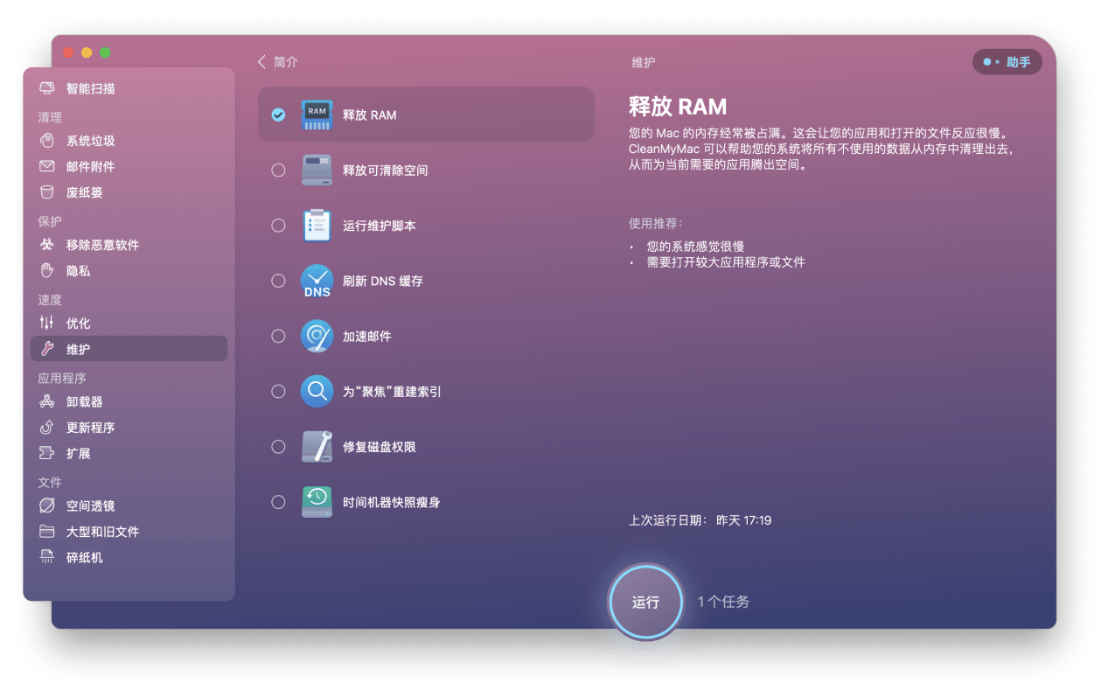Image resolution: width=1108 pixels, height=697 pixels.
Task: Select the 修复磁盘权限 option
Action: tap(278, 446)
